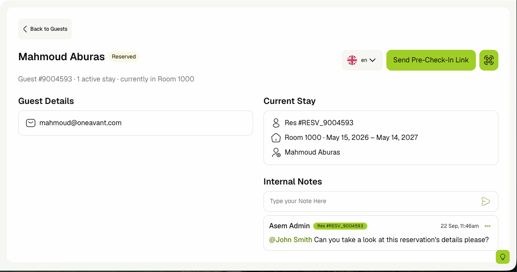Image resolution: width=517 pixels, height=272 pixels.
Task: Expand language options via chevron arrow
Action: pyautogui.click(x=372, y=60)
